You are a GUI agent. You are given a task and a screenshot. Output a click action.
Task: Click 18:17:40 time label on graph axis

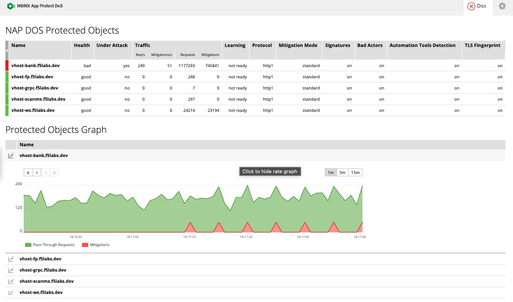pyautogui.click(x=360, y=237)
